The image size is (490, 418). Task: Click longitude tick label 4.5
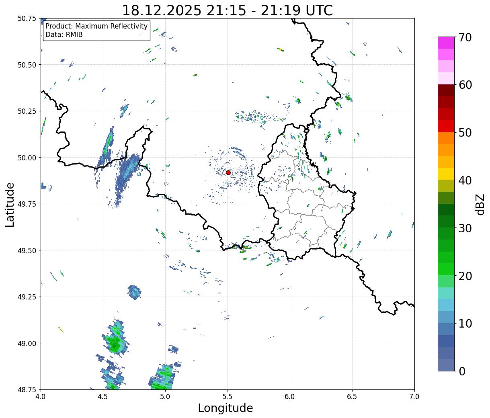[x=103, y=396]
